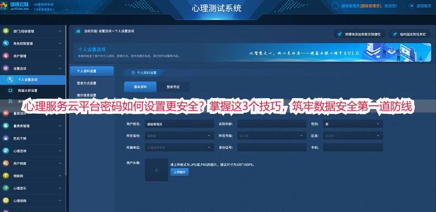Open the 区县 dropdown

coord(353,136)
